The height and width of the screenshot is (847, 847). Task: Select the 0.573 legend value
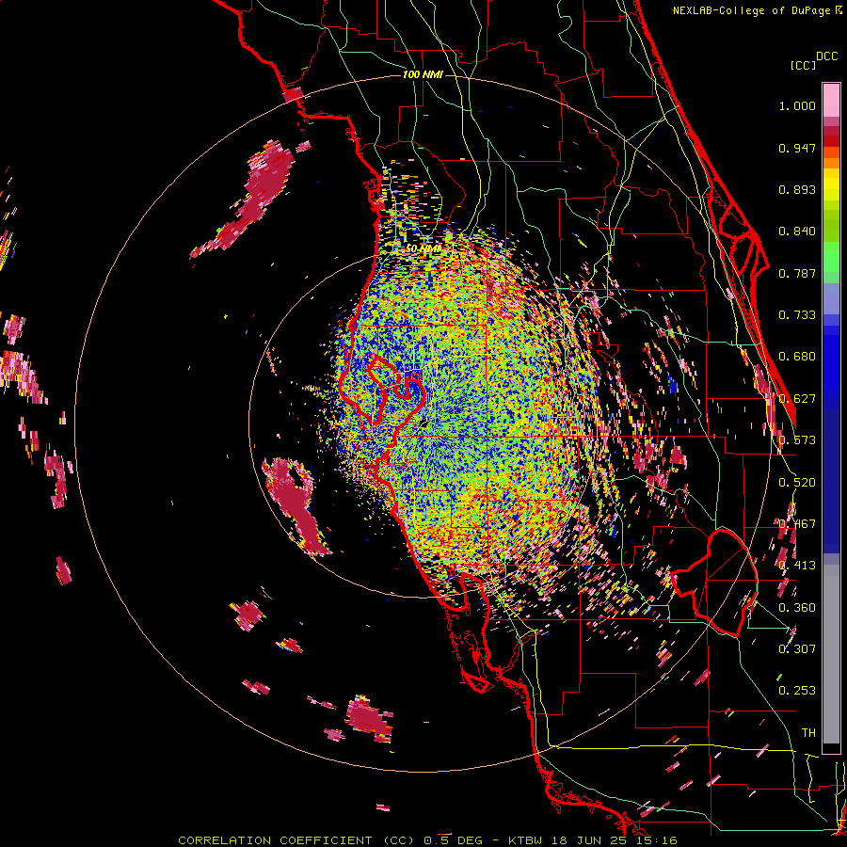pyautogui.click(x=797, y=440)
